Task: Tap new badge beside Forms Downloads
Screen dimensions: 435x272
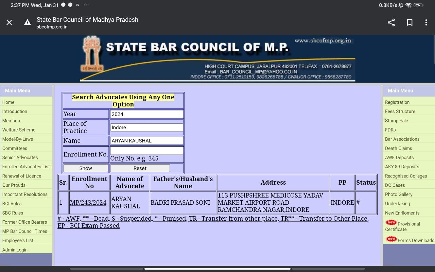Action: point(391,239)
